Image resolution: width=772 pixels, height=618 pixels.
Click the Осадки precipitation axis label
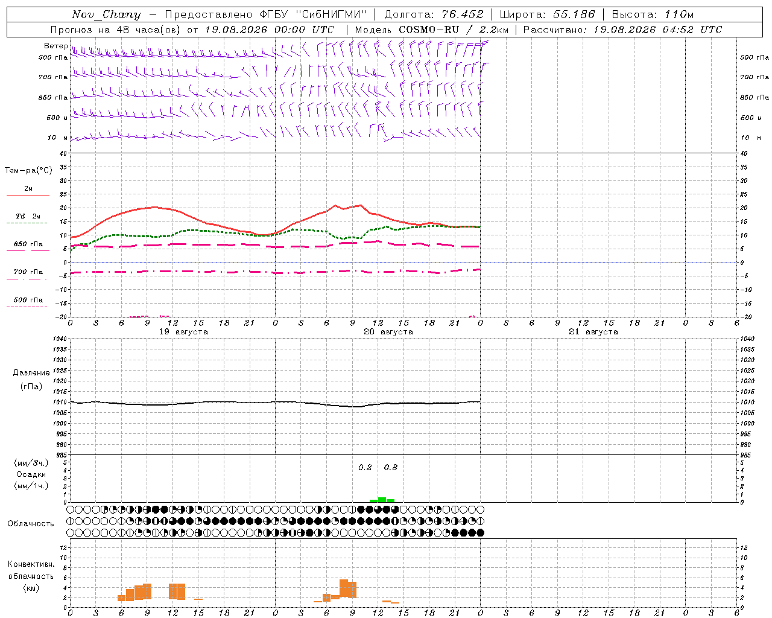pyautogui.click(x=31, y=474)
